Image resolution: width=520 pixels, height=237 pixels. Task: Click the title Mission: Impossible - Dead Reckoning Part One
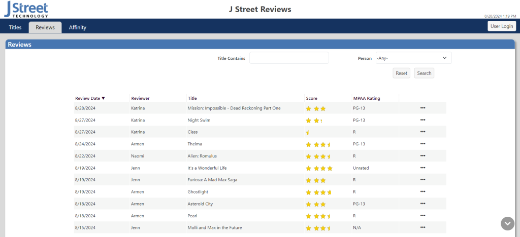tap(234, 108)
